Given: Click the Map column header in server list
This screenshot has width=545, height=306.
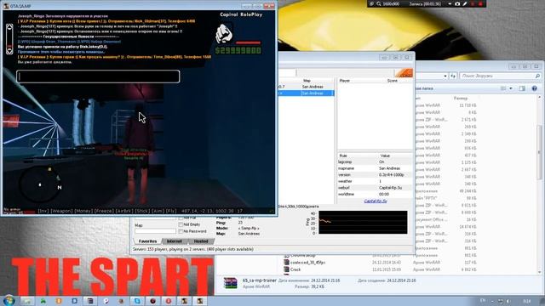Looking at the screenshot, I should click(307, 81).
